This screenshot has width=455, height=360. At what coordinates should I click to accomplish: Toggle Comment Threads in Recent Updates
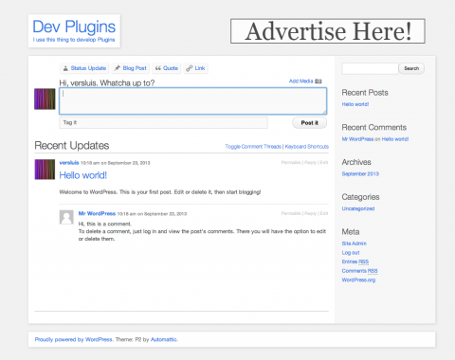(x=253, y=147)
